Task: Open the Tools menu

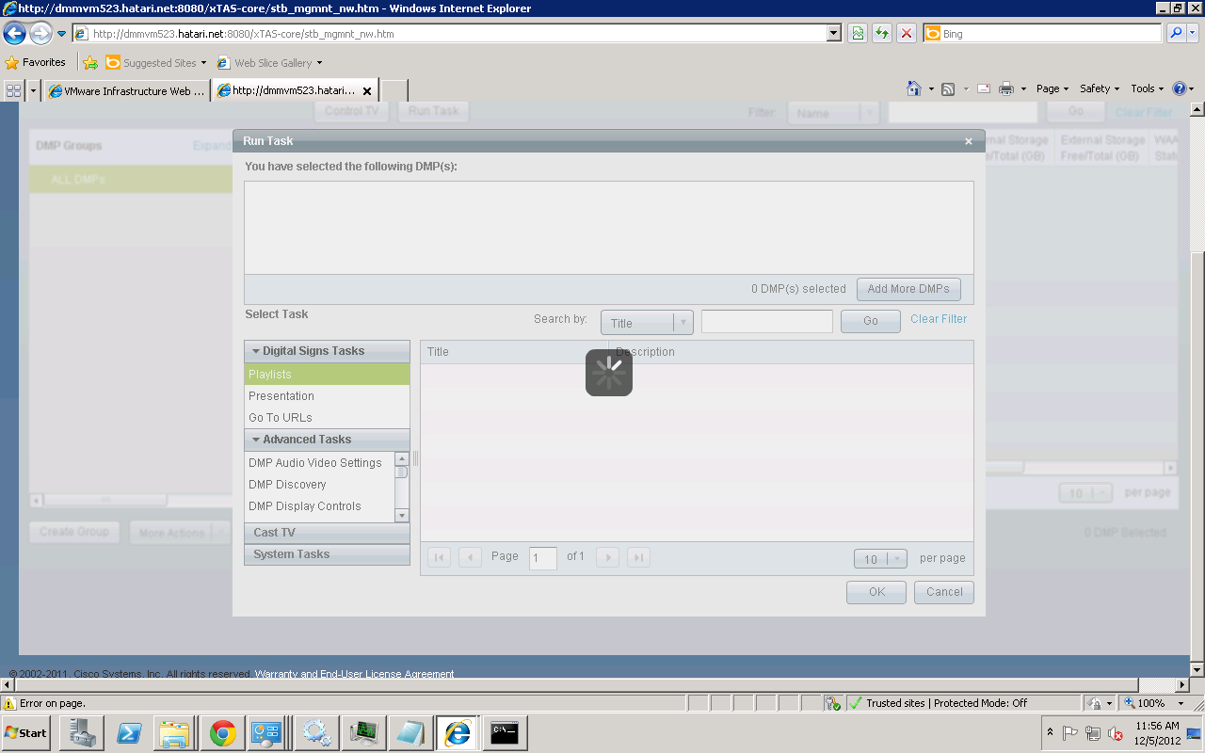Action: 1148,88
